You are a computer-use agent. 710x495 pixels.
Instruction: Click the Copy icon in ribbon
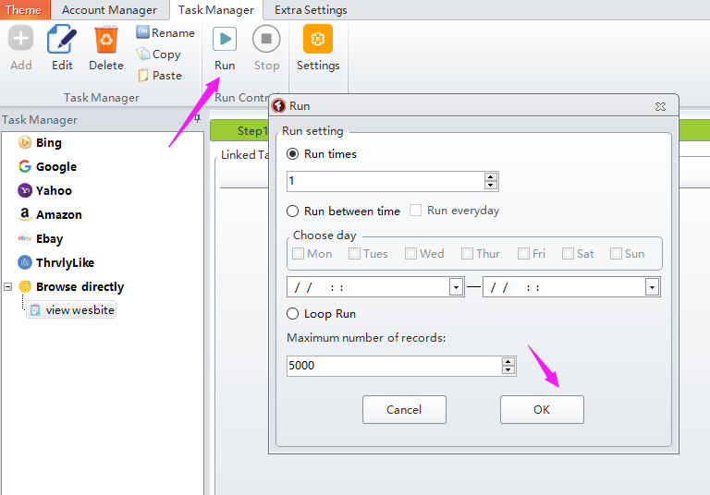143,54
